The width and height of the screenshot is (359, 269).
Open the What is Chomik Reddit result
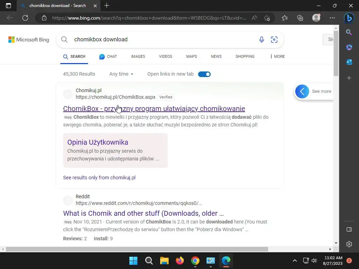point(143,213)
